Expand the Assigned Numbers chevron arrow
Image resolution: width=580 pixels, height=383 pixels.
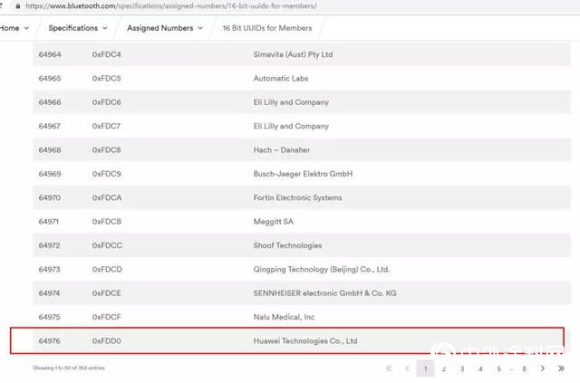click(200, 28)
